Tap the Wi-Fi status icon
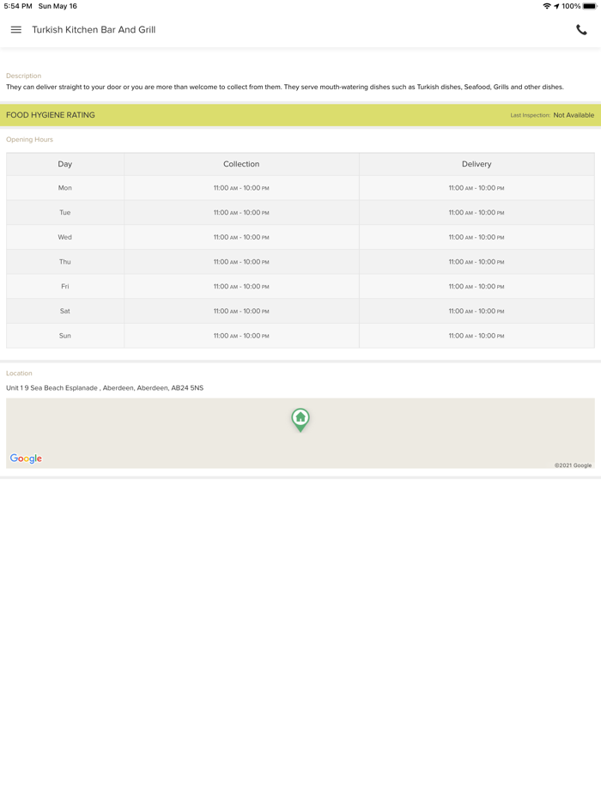601x802 pixels. point(547,6)
